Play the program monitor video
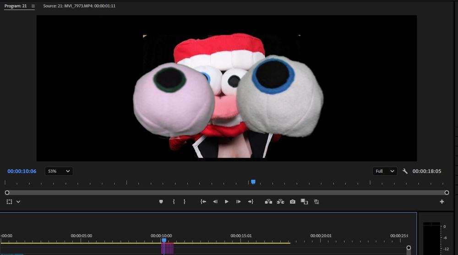458x255 pixels. pos(227,201)
